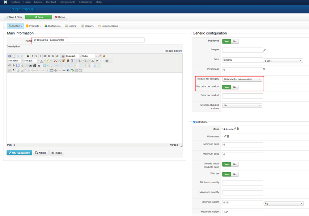Set With tax to No
309x216 pixels.
(x=235, y=174)
